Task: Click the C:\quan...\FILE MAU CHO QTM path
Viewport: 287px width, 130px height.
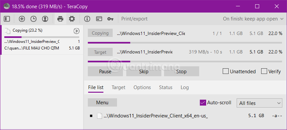Action: (x=32, y=48)
